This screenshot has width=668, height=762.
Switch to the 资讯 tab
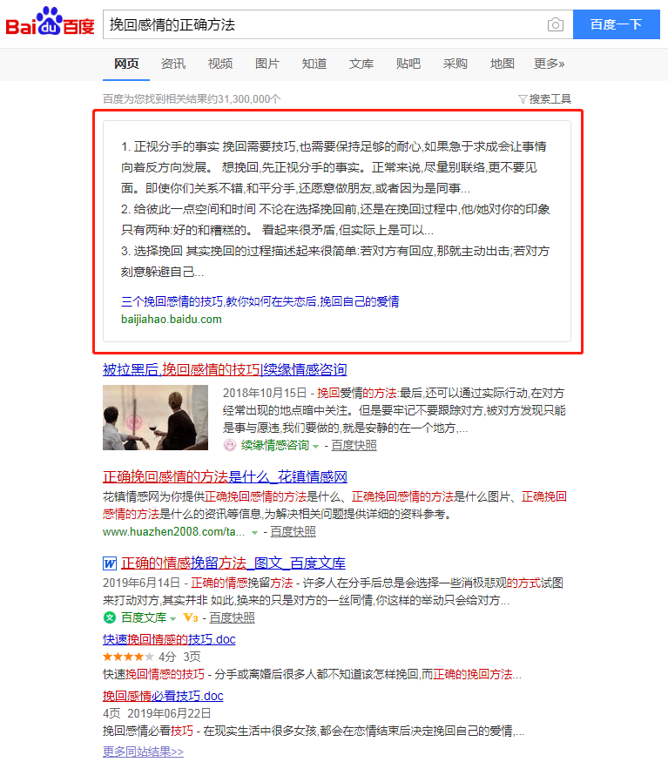click(x=173, y=64)
